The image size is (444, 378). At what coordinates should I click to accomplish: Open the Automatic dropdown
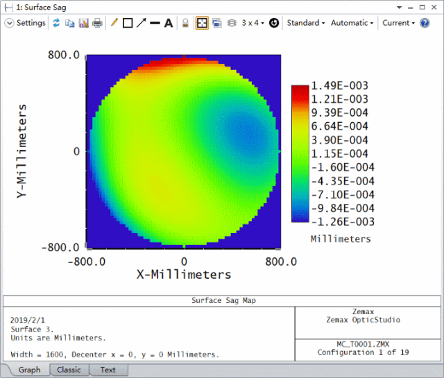[352, 23]
